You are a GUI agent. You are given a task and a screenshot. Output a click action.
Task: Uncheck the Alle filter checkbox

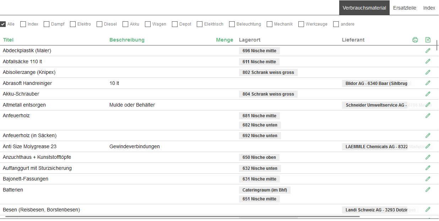click(3, 24)
